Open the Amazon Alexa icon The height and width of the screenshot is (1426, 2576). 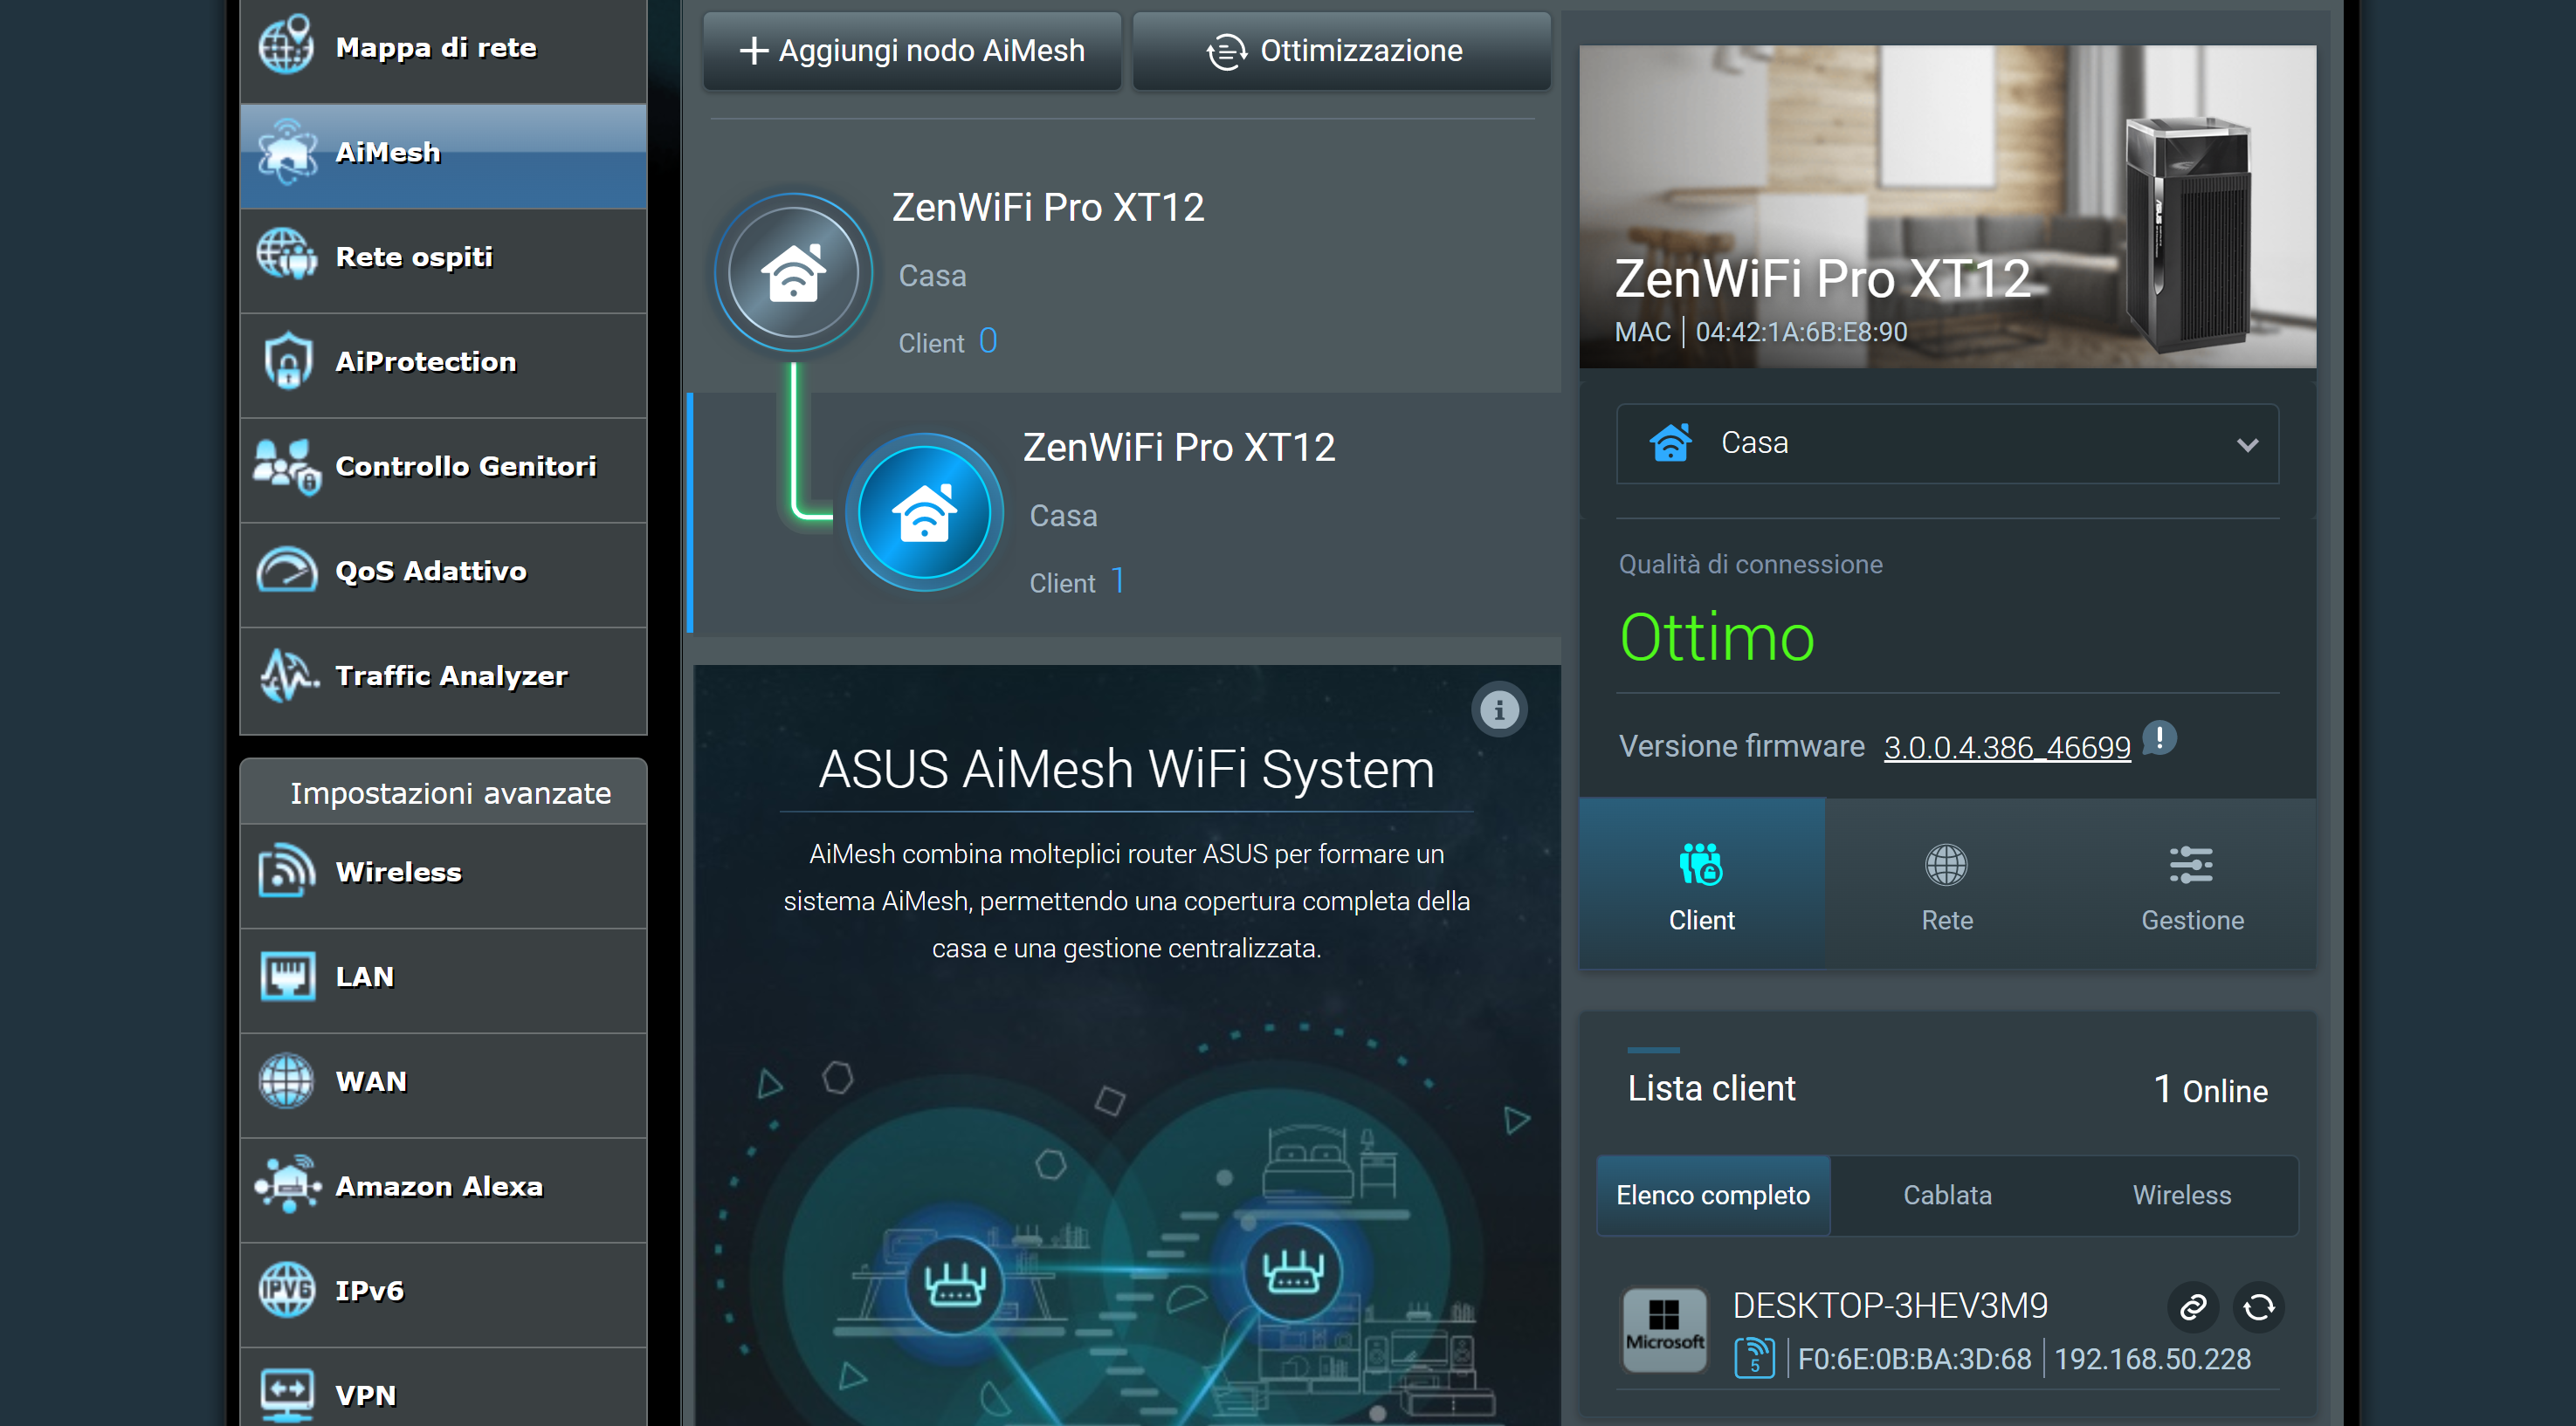(x=288, y=1186)
